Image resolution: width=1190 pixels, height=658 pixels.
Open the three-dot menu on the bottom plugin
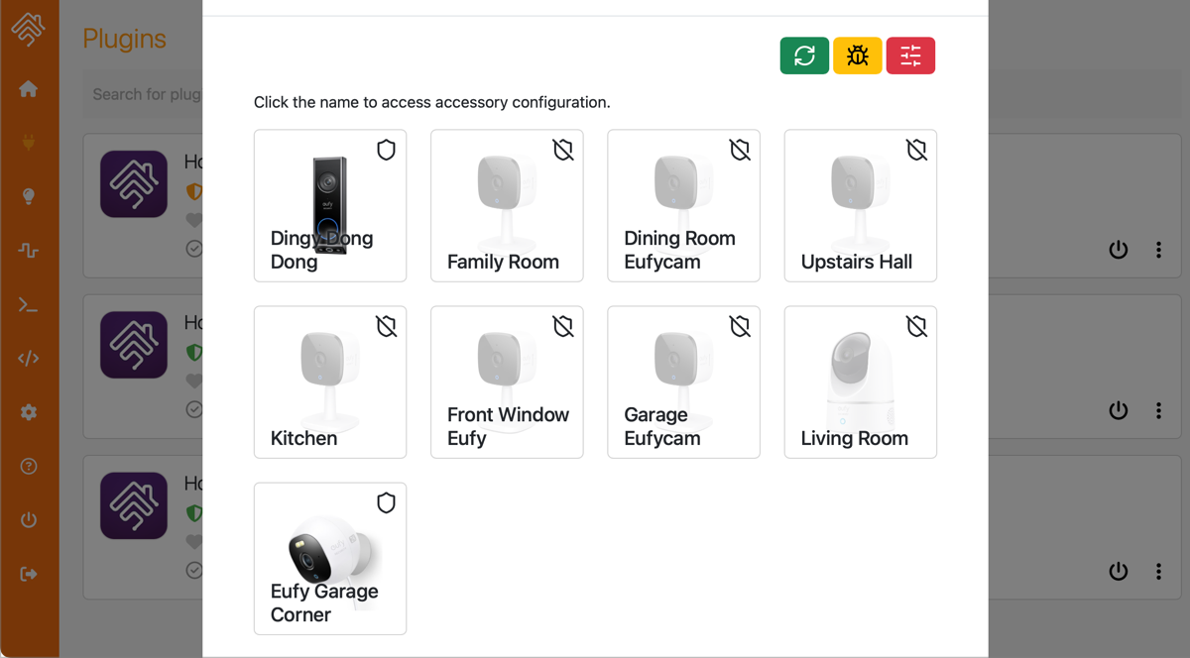[1159, 571]
